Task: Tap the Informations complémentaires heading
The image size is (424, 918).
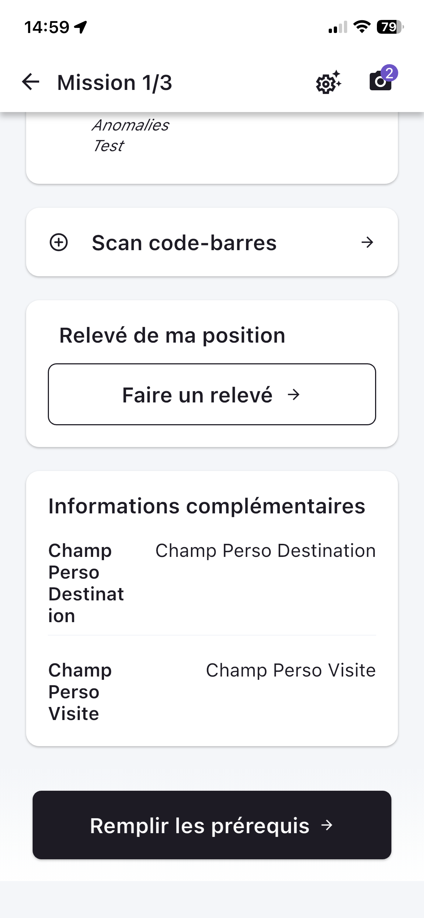Action: pyautogui.click(x=207, y=506)
